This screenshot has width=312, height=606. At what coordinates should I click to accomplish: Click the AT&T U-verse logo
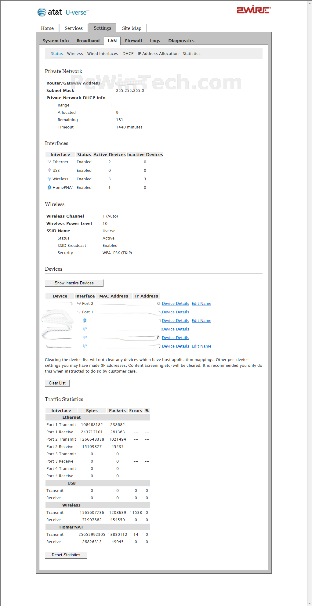(x=63, y=12)
